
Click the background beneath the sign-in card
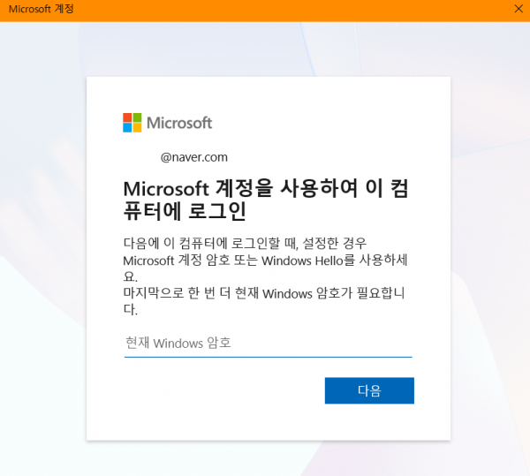(x=265, y=459)
